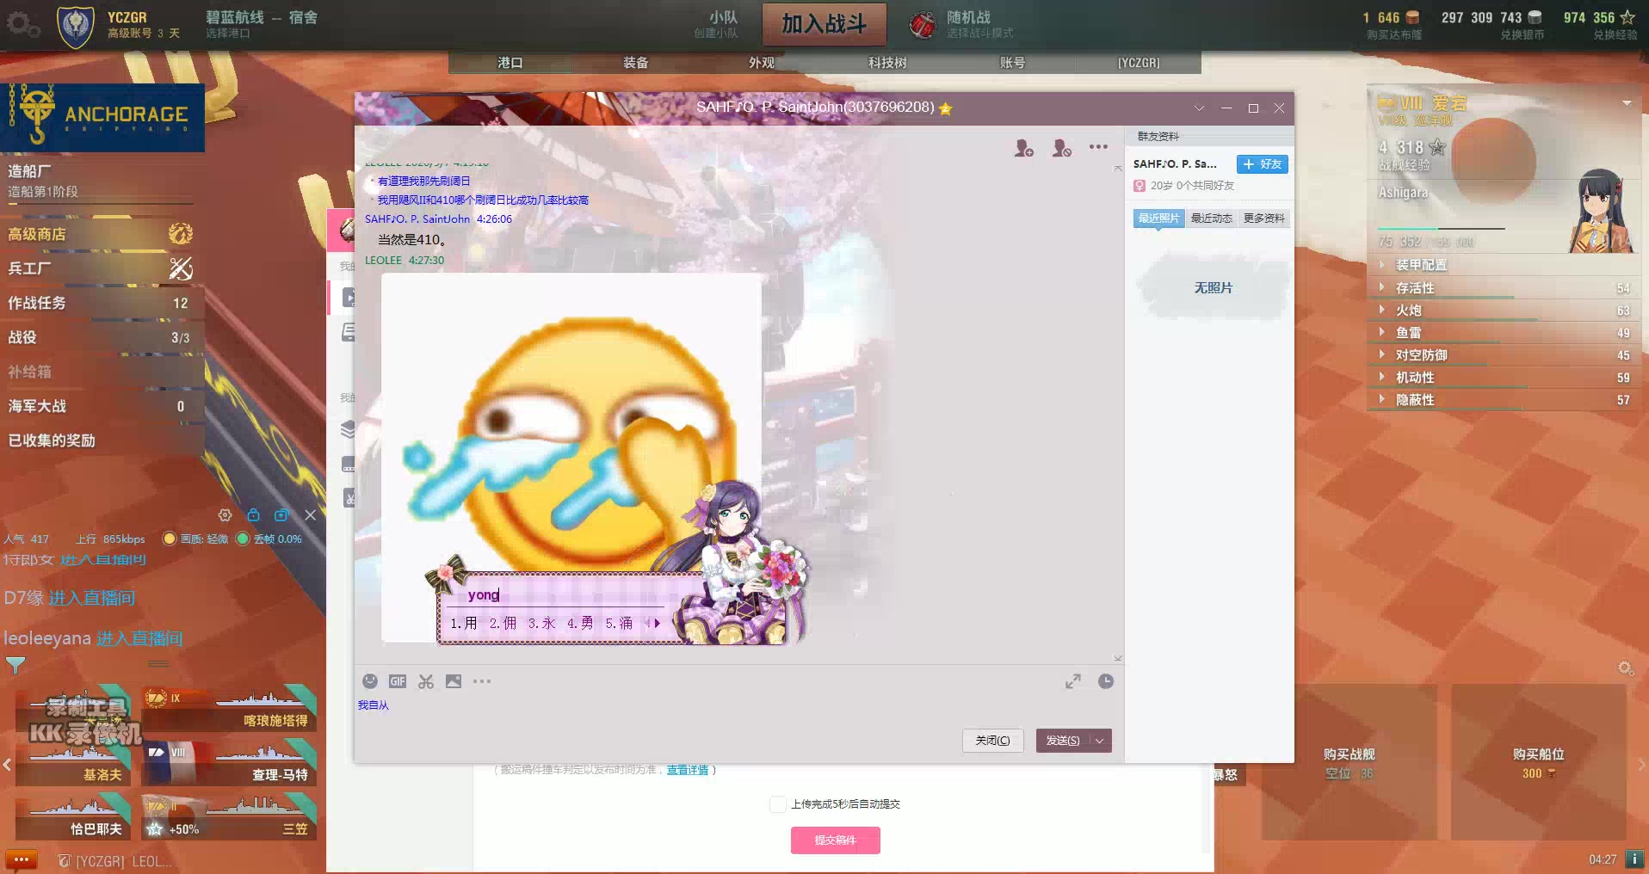Open the ship carousel filter funnel
The width and height of the screenshot is (1649, 874).
tap(15, 665)
